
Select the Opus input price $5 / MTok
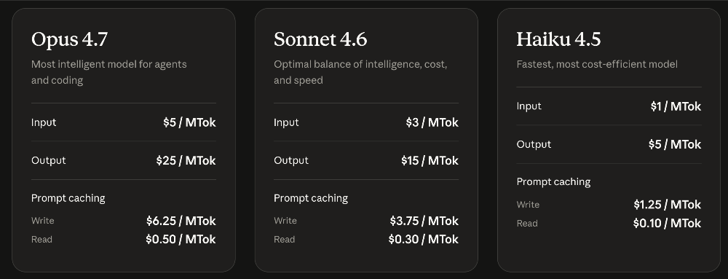[189, 122]
